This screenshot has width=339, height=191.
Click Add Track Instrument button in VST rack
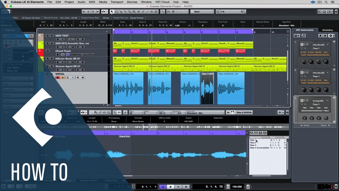point(297,36)
